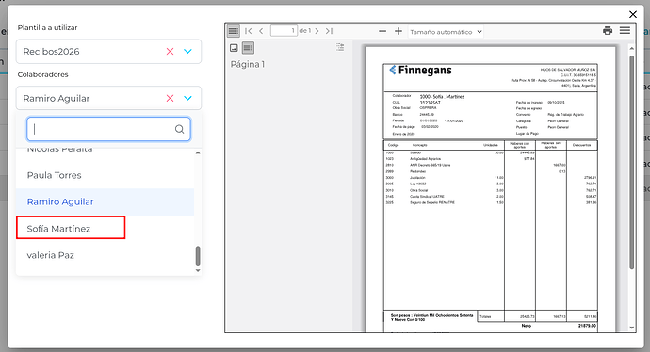Click the outline options icon in sidebar

pyautogui.click(x=340, y=47)
